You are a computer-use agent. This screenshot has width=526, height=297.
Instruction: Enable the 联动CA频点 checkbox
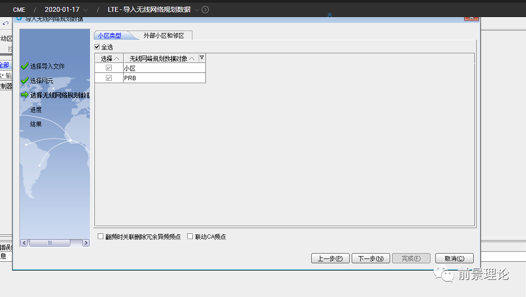190,236
